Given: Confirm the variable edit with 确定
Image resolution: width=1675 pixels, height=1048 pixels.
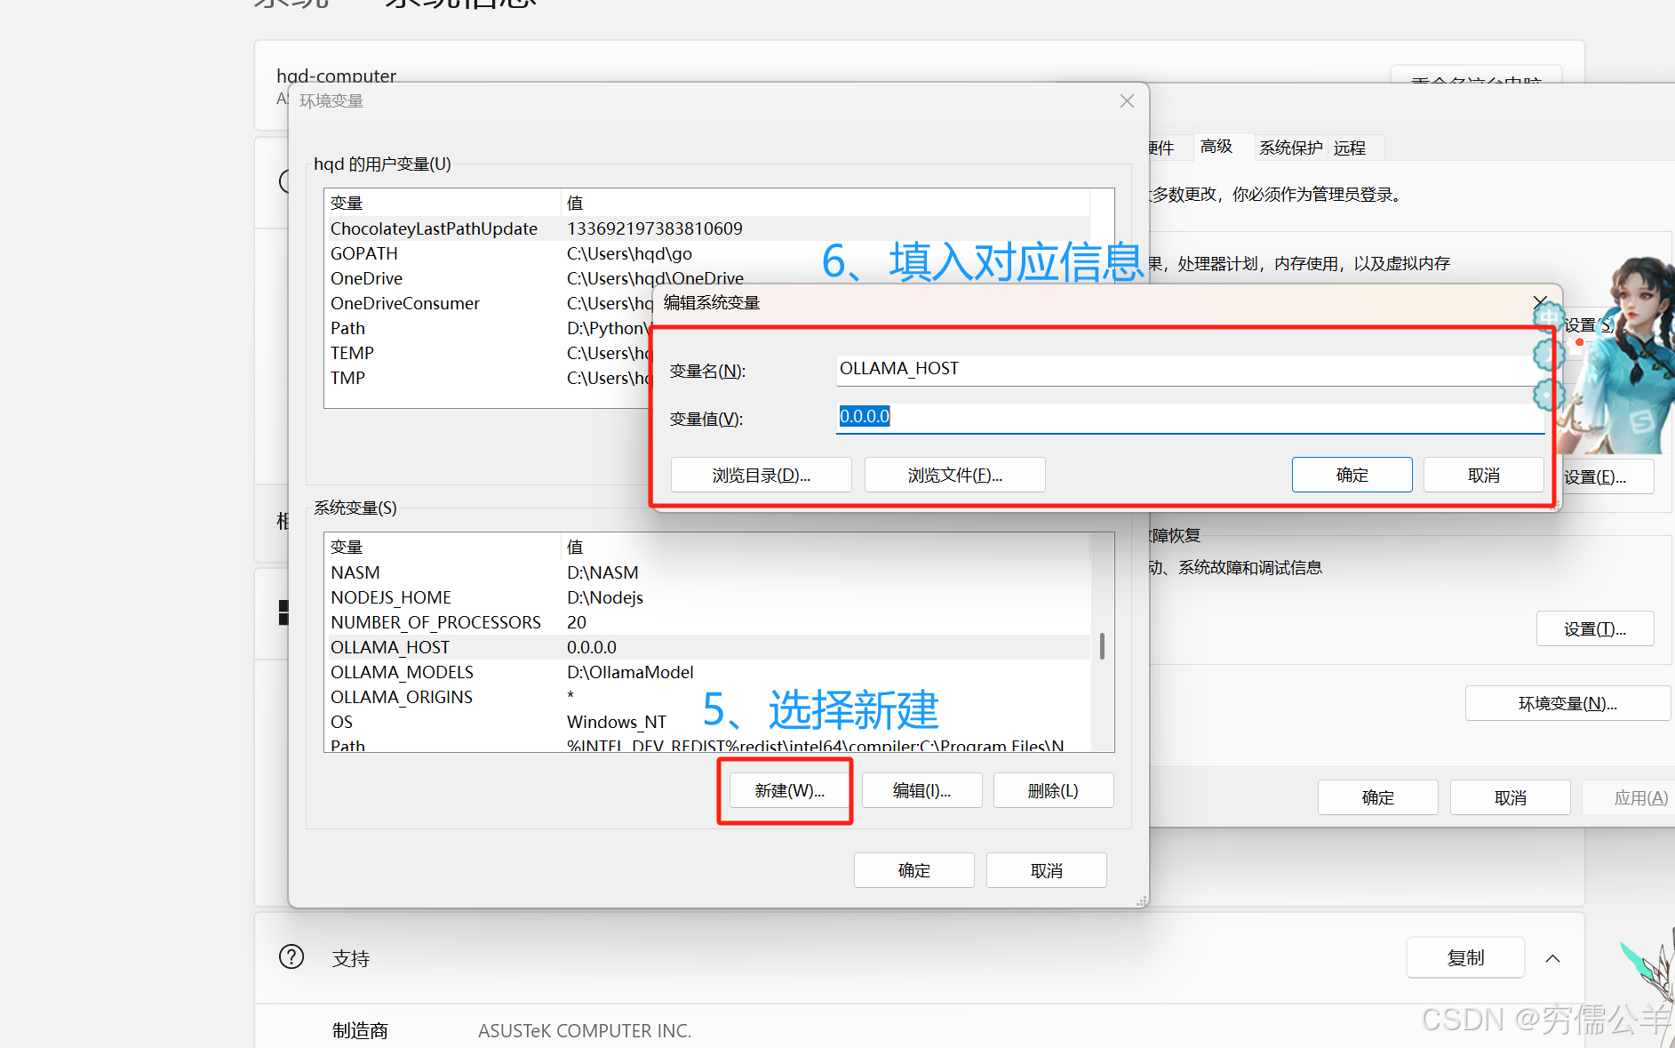Looking at the screenshot, I should (1352, 474).
